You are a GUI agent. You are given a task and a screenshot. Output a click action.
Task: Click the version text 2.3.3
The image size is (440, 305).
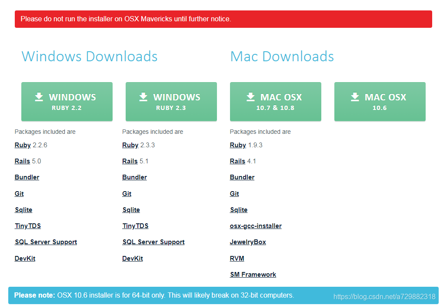[147, 145]
